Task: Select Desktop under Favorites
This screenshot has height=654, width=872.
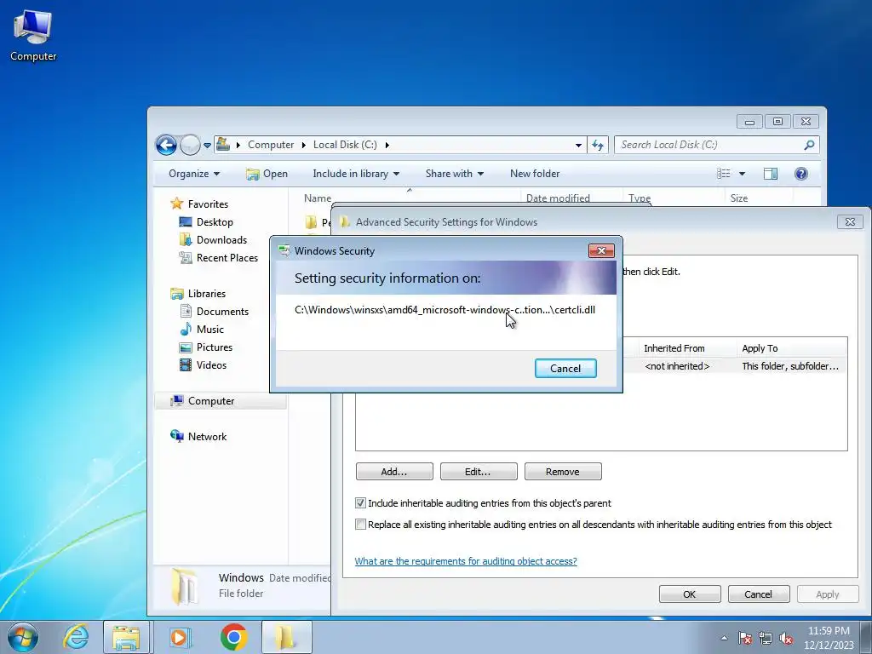Action: click(214, 222)
